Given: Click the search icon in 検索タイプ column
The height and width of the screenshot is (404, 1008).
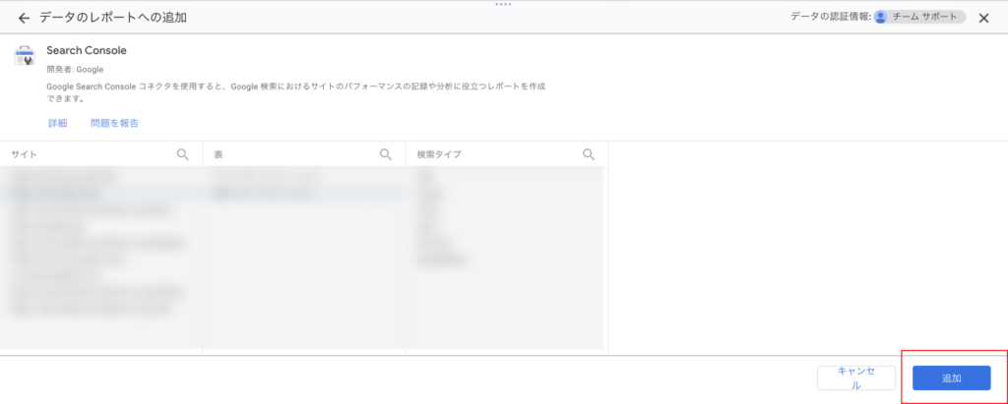Looking at the screenshot, I should (x=589, y=154).
